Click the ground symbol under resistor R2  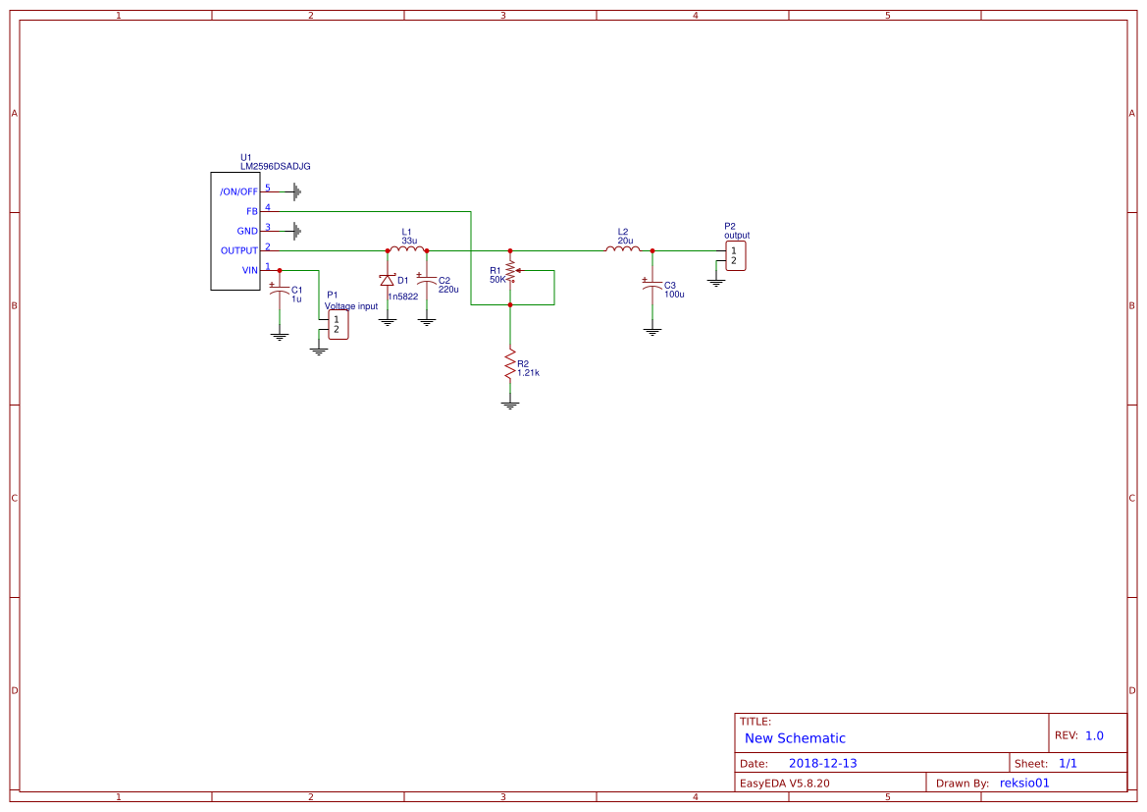tap(510, 404)
